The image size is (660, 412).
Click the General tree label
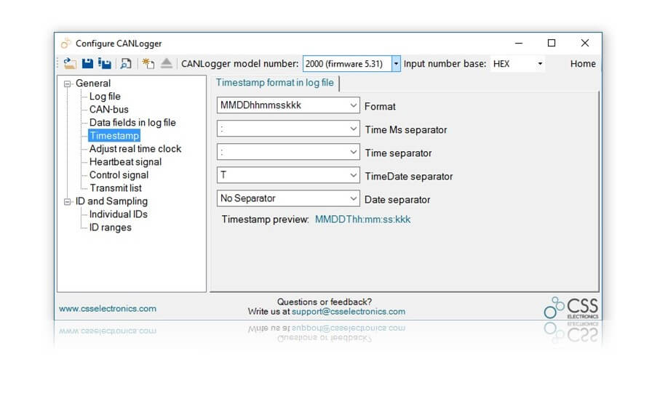[x=93, y=84]
